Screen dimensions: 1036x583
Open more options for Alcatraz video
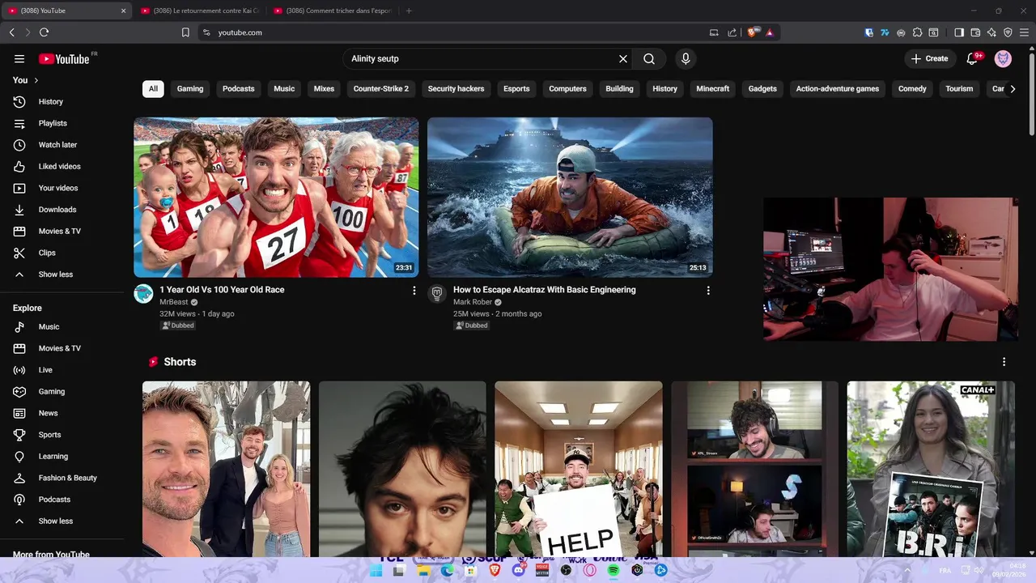point(708,290)
